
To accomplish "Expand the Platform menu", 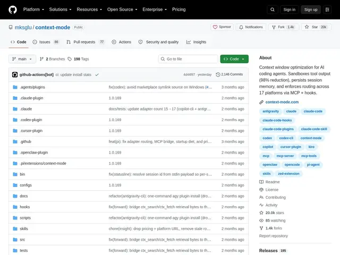I will point(33,10).
